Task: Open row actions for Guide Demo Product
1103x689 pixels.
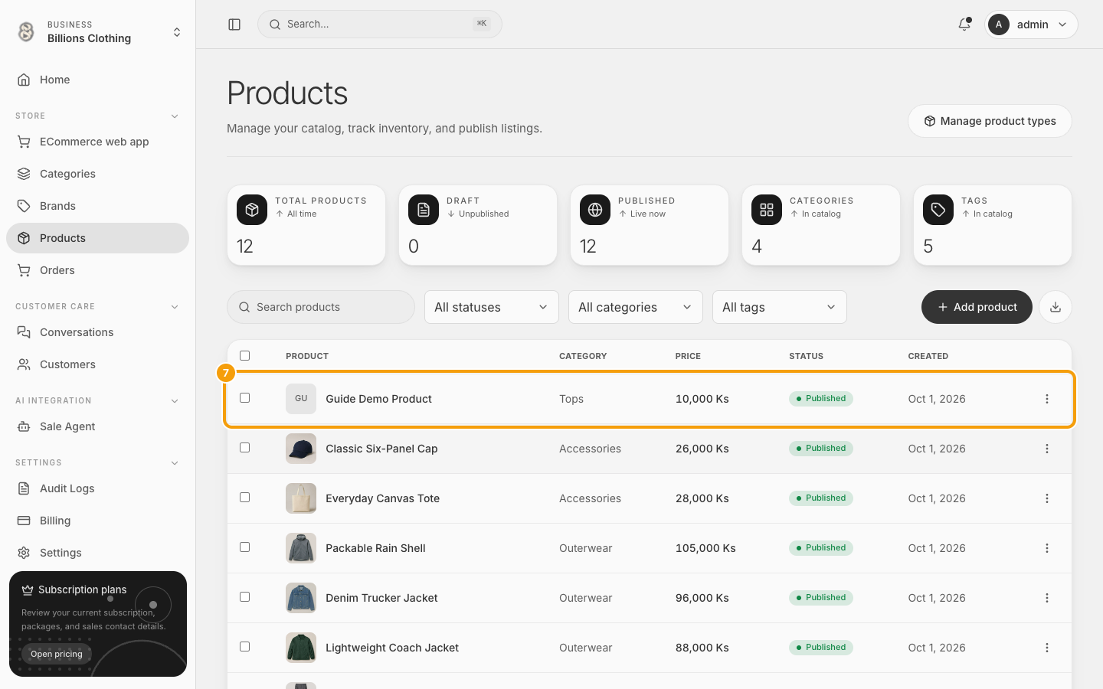Action: click(1047, 399)
